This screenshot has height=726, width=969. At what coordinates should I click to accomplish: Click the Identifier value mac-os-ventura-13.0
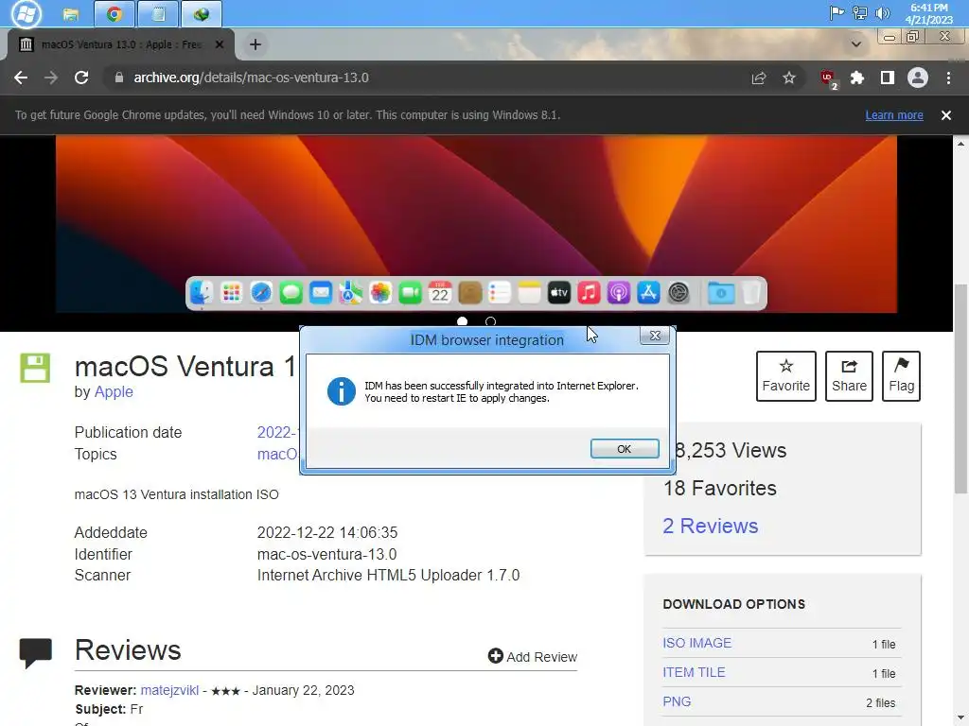tap(326, 554)
